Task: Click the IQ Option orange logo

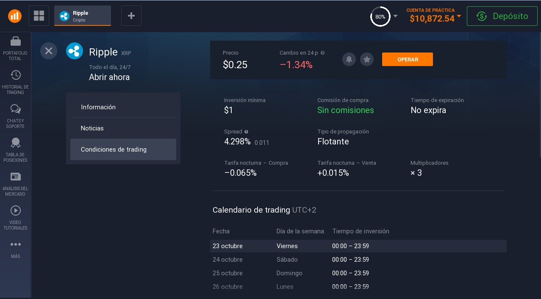Action: pos(15,16)
